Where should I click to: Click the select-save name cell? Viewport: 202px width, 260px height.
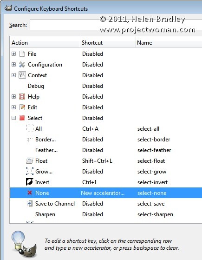tap(151, 203)
